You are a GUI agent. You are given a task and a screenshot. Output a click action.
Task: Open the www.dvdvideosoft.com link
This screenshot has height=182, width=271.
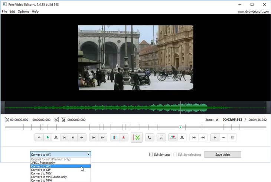253,12
